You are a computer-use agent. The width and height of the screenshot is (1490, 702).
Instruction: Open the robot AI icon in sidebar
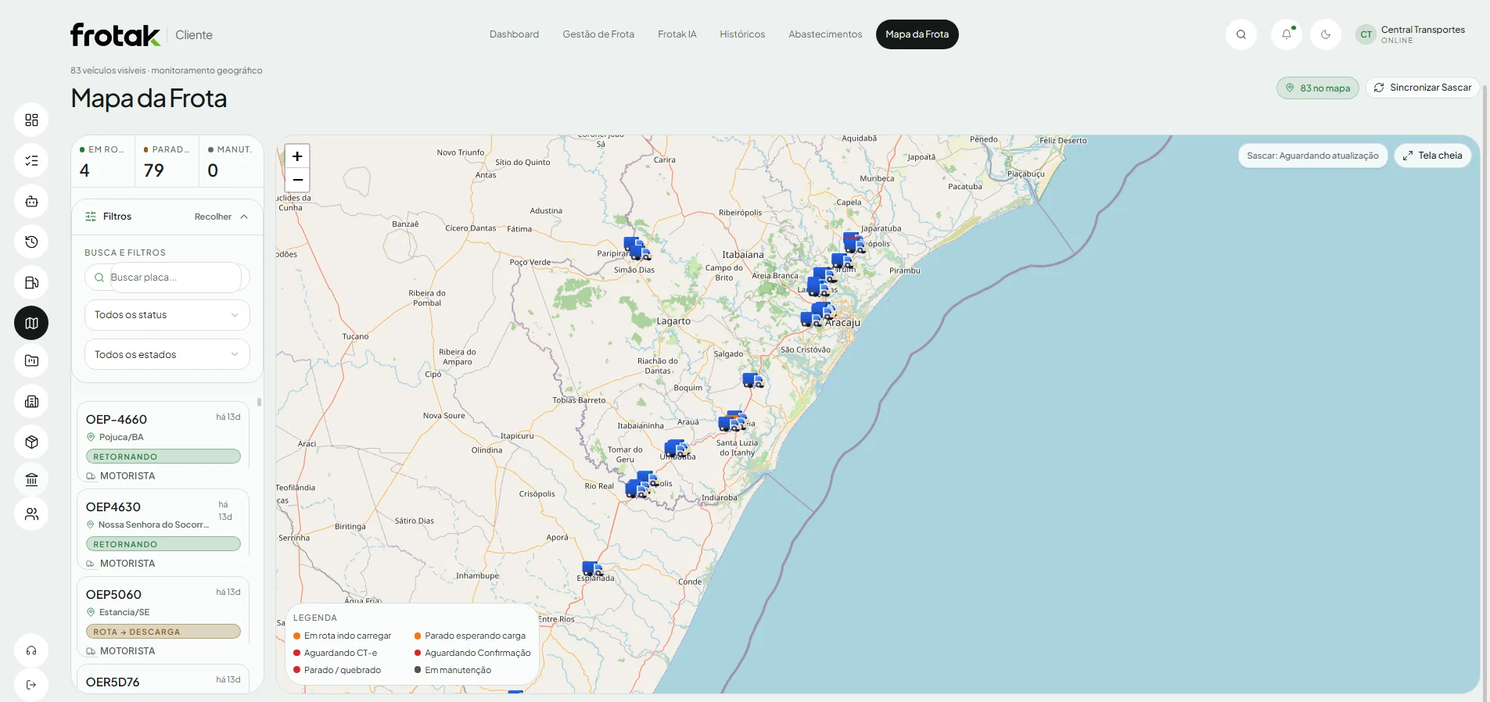pyautogui.click(x=31, y=202)
